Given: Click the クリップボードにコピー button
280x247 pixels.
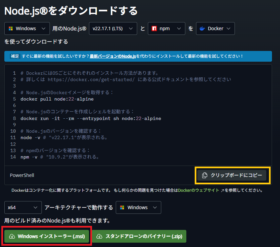Looking at the screenshot, I should (x=232, y=175).
